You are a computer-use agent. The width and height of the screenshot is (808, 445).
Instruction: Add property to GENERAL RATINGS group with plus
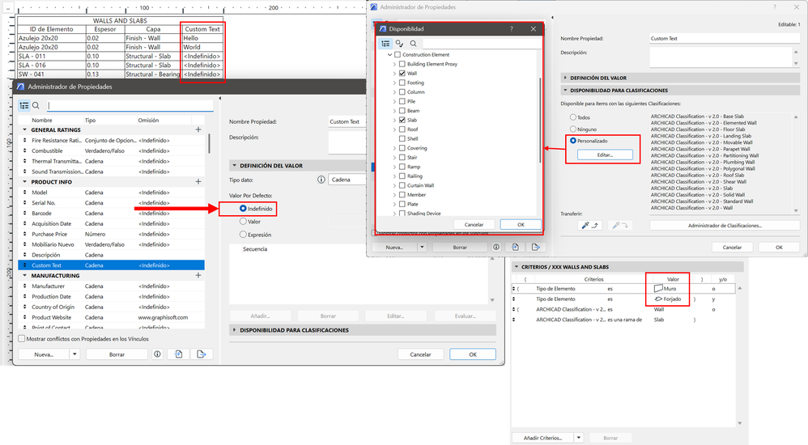(198, 129)
